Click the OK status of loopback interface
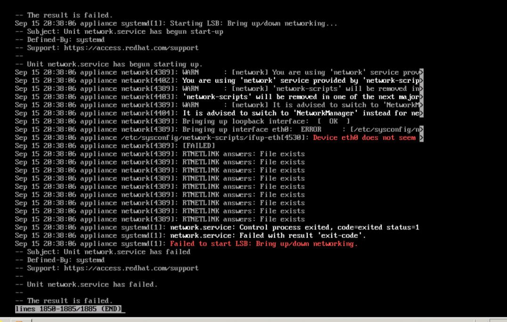 [333, 121]
